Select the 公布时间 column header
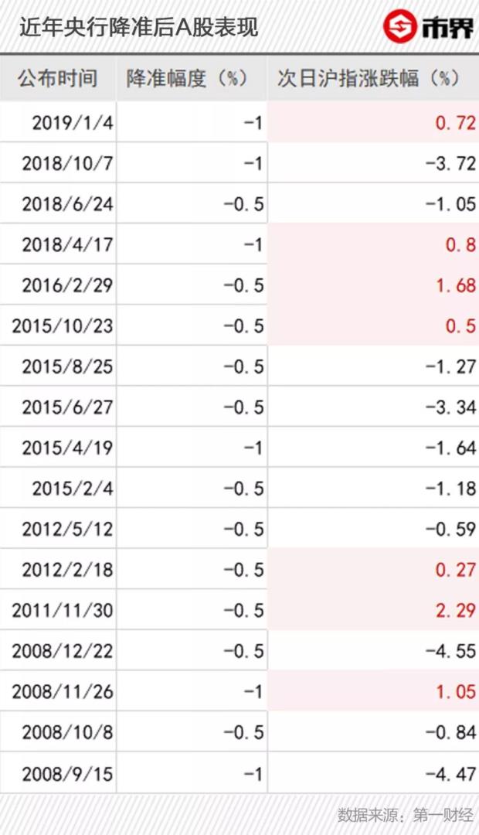479x835 pixels. tap(58, 78)
